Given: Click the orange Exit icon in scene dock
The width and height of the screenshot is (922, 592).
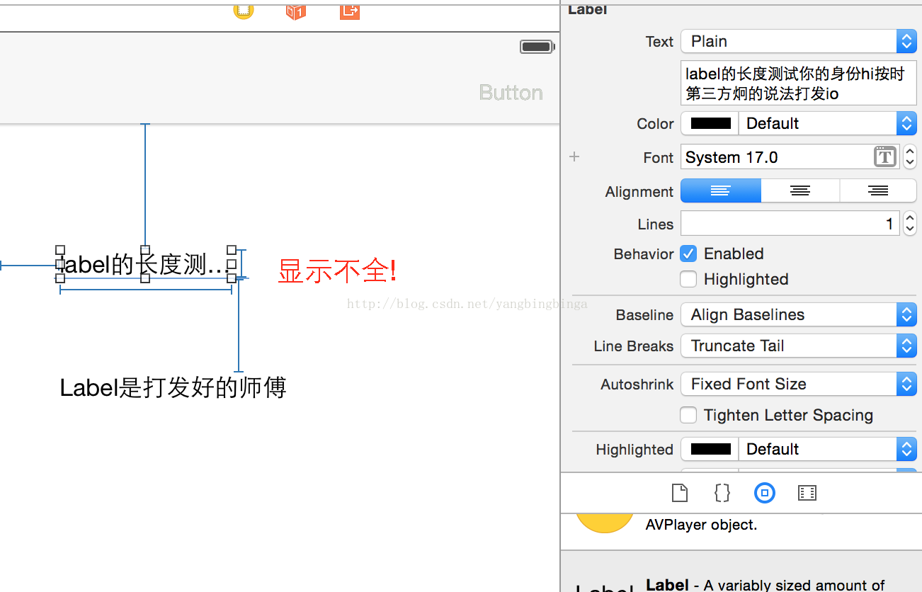Looking at the screenshot, I should [x=350, y=11].
